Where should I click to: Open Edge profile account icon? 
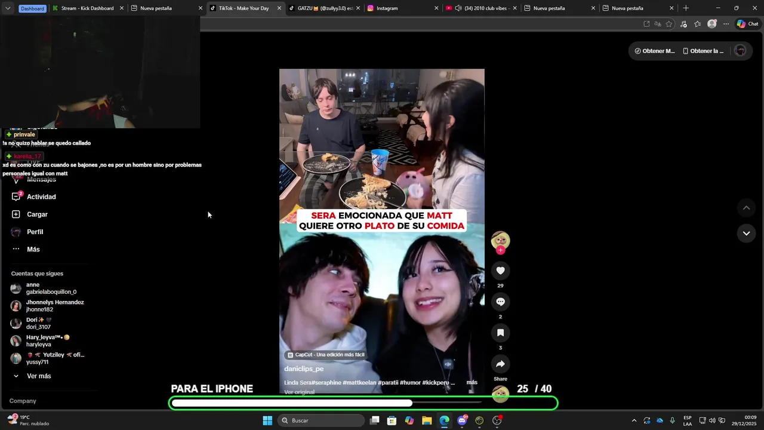(711, 24)
